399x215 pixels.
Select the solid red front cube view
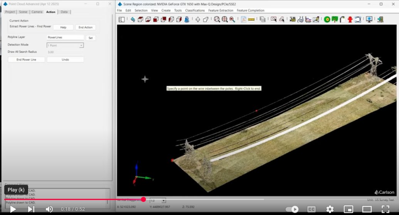tap(156, 19)
